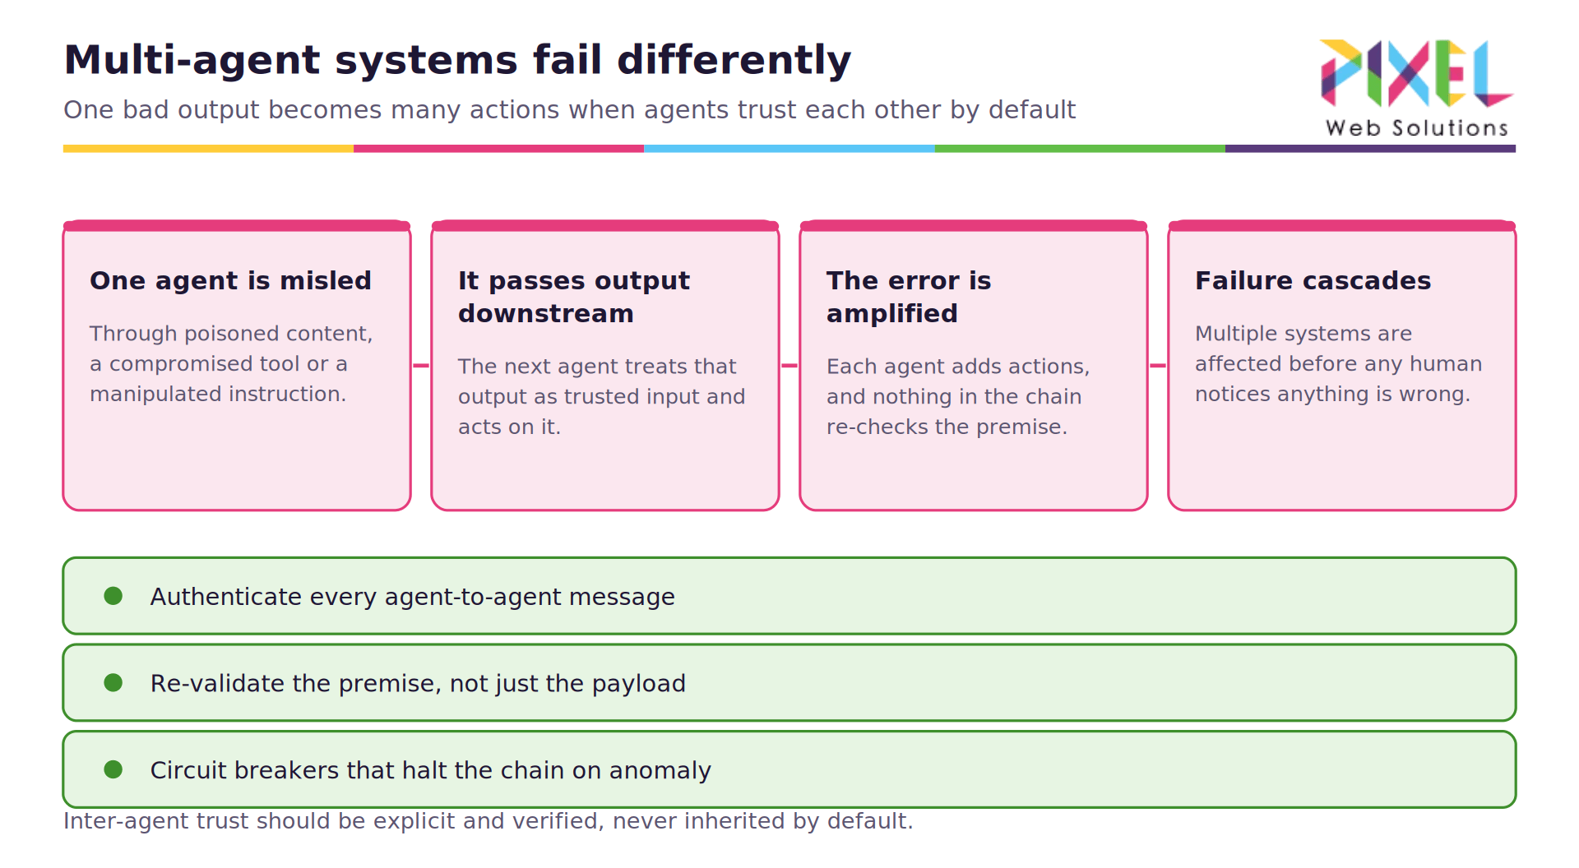Click the purple segment of the divider bar

(1370, 149)
